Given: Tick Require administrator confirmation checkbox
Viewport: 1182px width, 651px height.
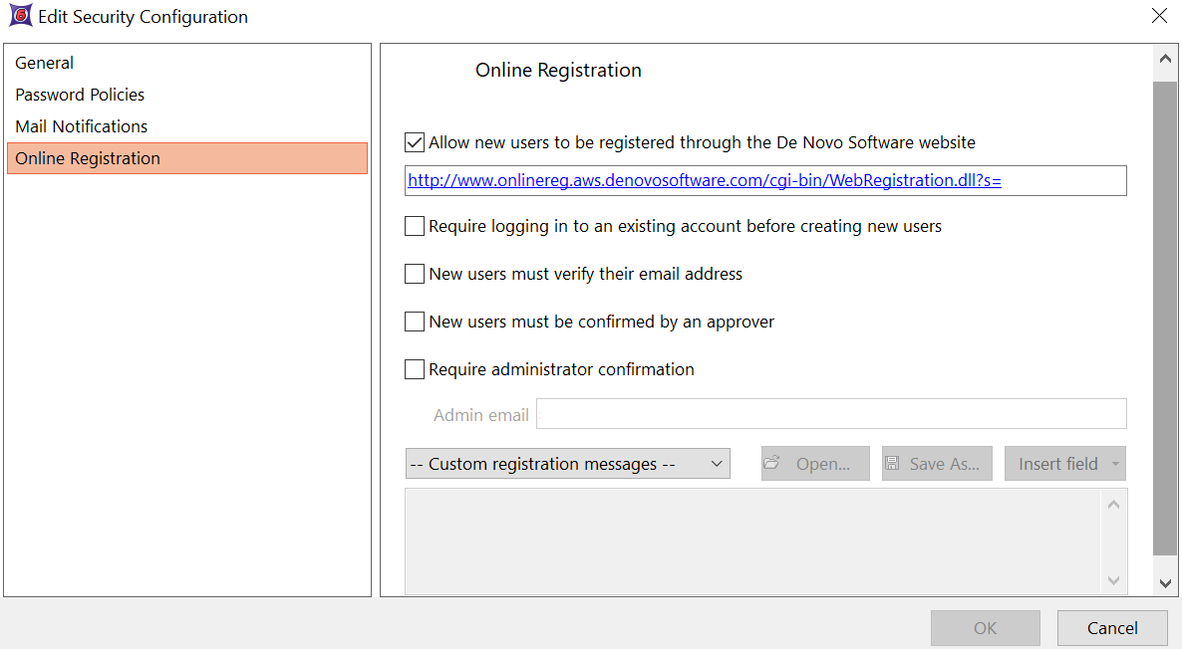Looking at the screenshot, I should pyautogui.click(x=415, y=369).
